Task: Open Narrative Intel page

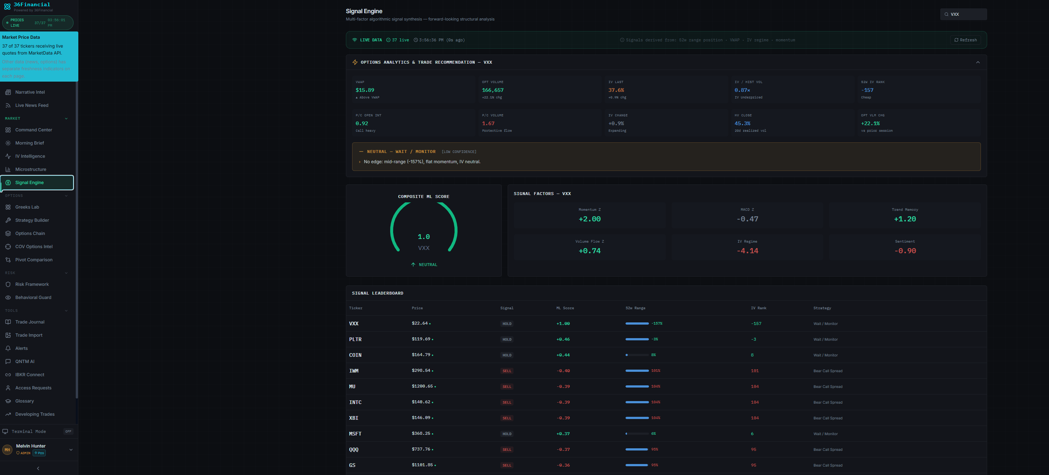Action: (37, 92)
